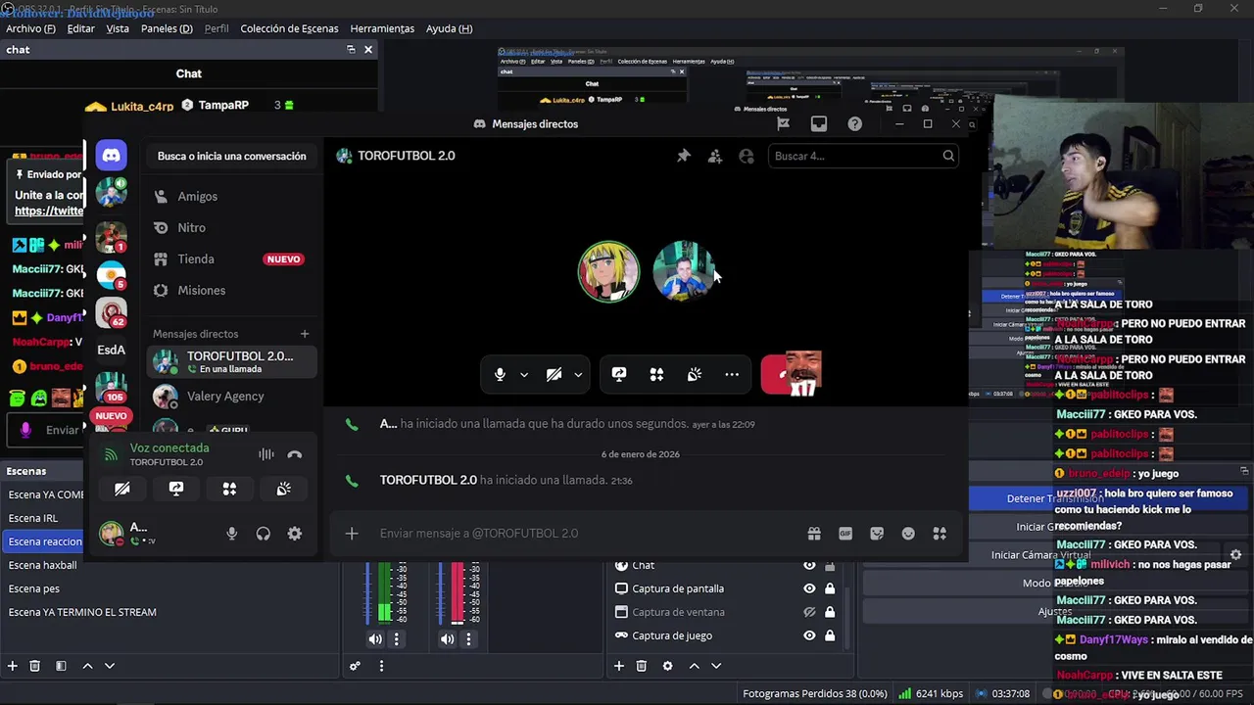Share screen button in call controls
Screen dimensions: 1254x705
pos(619,374)
